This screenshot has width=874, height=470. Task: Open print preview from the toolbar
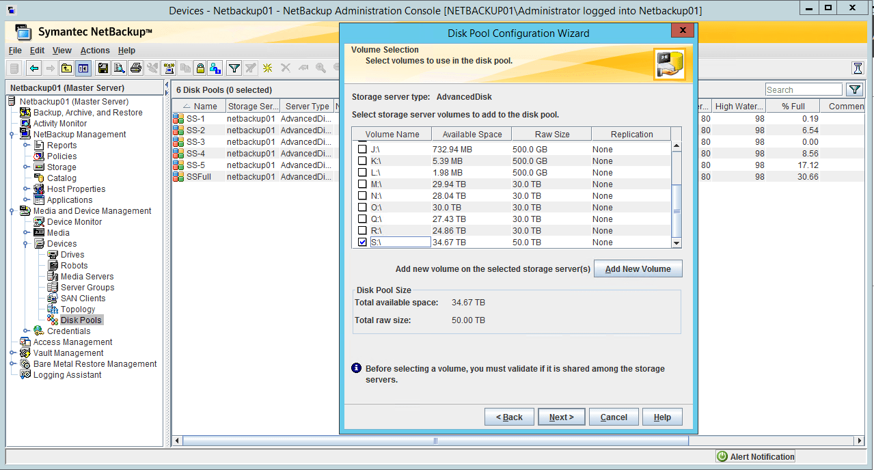[120, 68]
